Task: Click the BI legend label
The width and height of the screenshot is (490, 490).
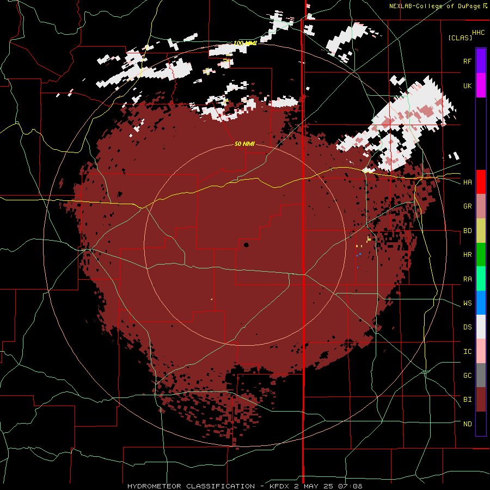Action: click(467, 400)
